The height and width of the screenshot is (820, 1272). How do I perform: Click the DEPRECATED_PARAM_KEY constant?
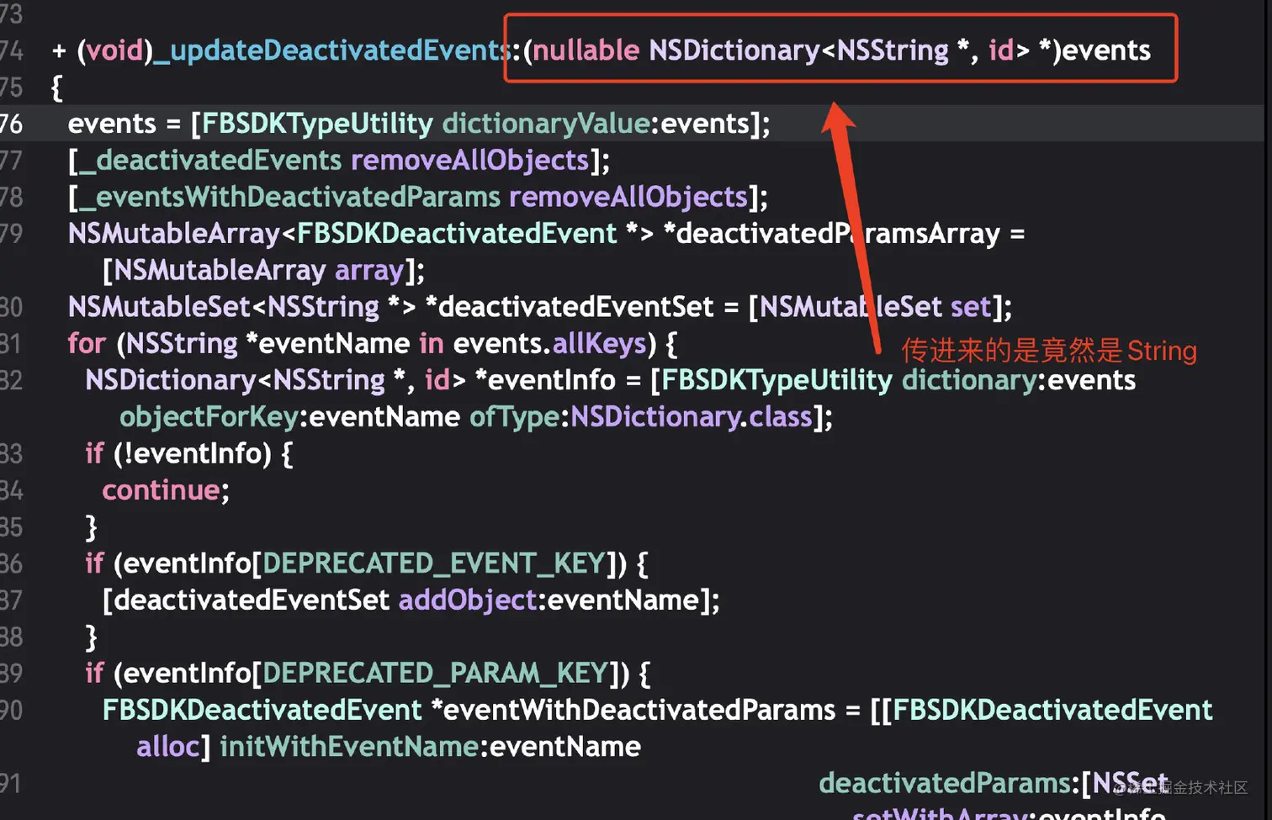(436, 673)
